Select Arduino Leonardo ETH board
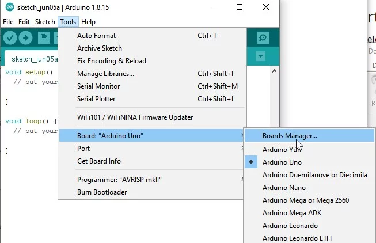 310,238
